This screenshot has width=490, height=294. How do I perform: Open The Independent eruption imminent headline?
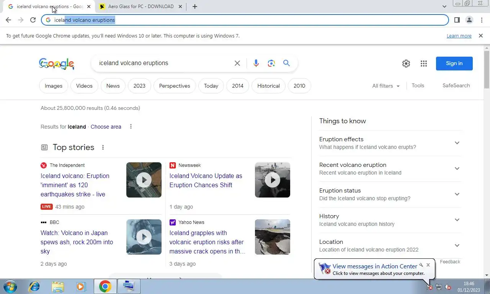click(75, 185)
